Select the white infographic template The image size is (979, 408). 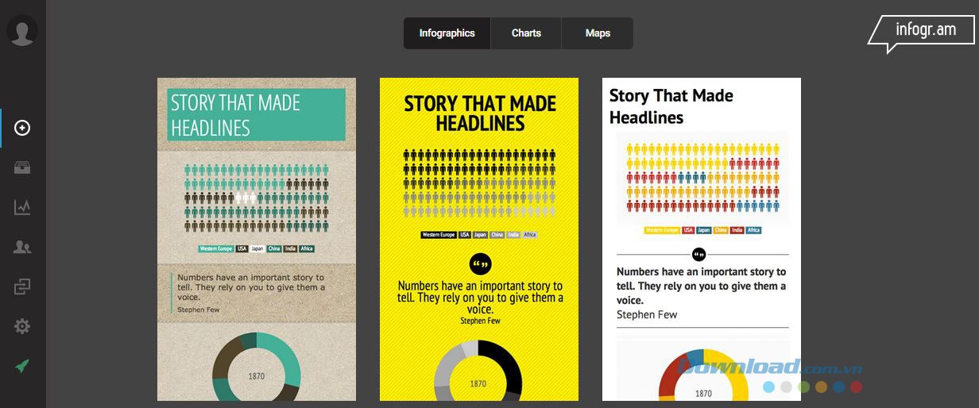click(x=701, y=238)
